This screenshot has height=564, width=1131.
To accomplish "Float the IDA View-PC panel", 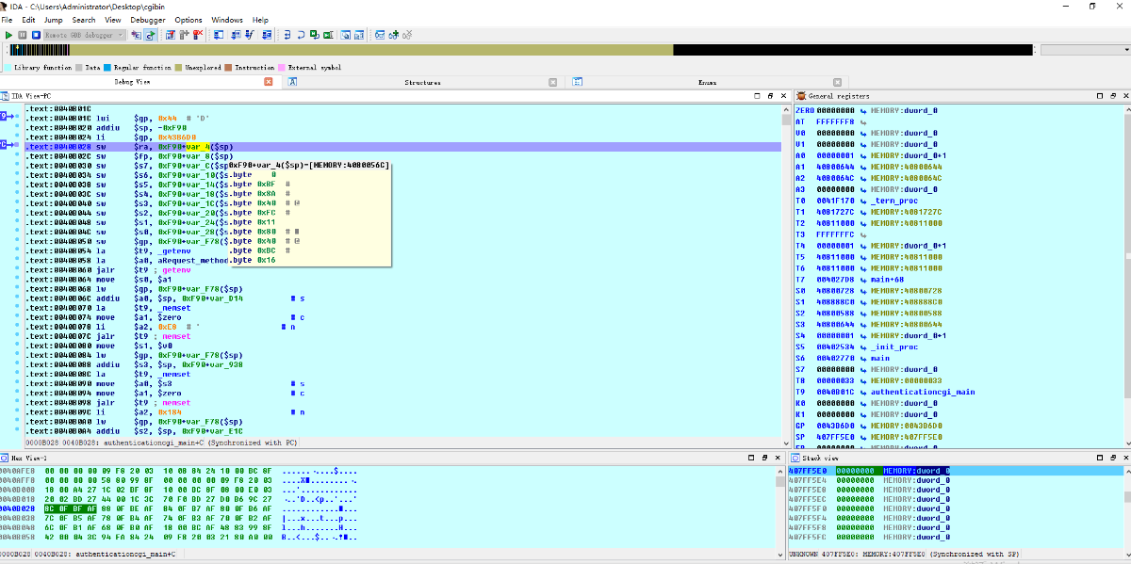I will click(x=769, y=96).
